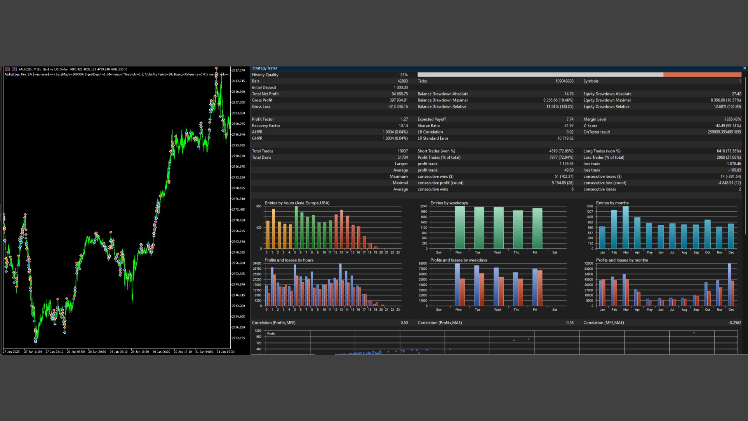Click Correlation (Profits,MFE) label
This screenshot has height=421, width=748.
click(273, 322)
